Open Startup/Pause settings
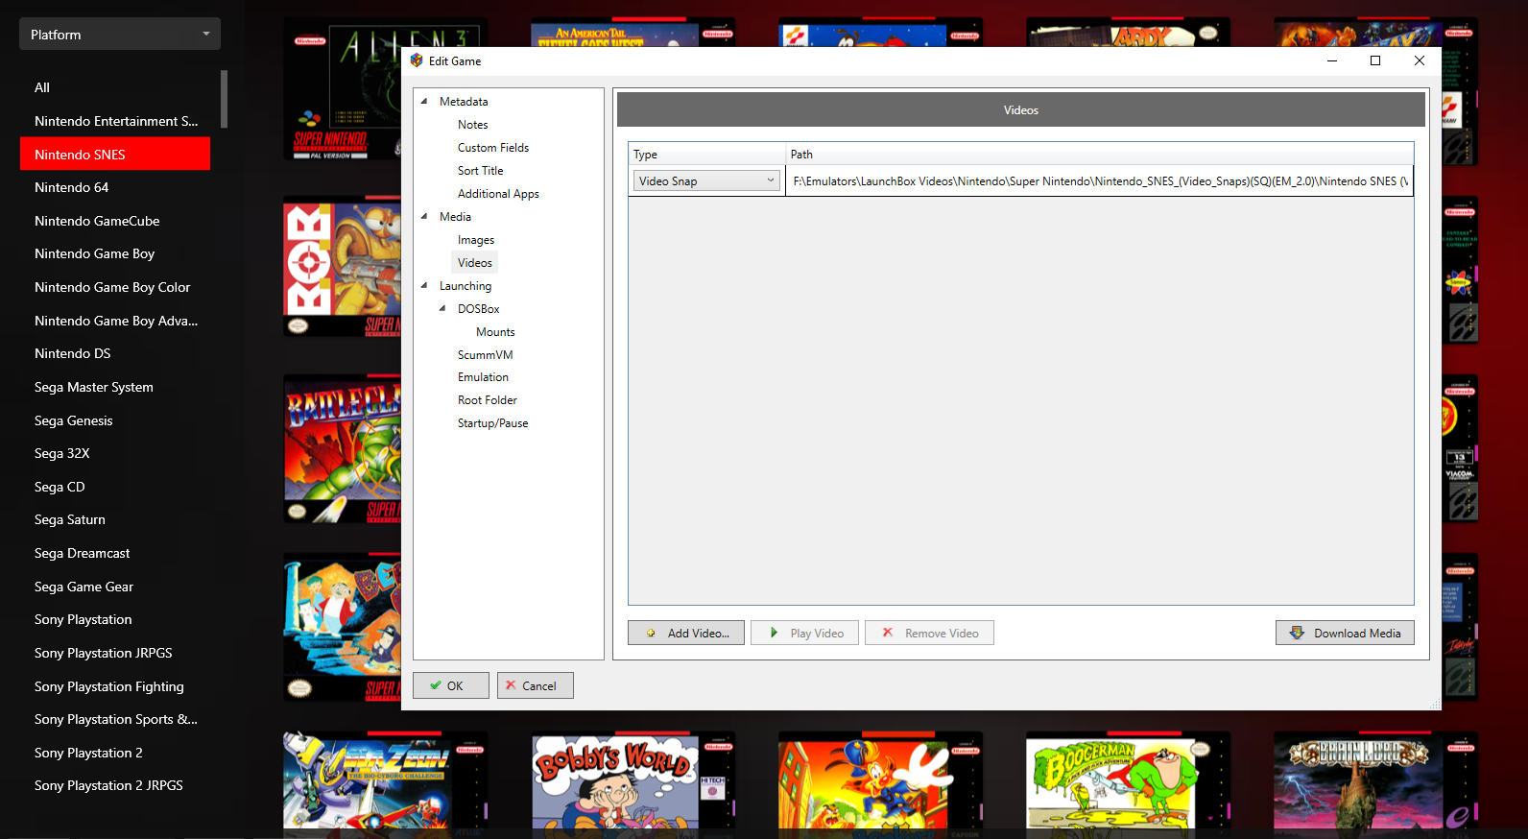The width and height of the screenshot is (1528, 839). pyautogui.click(x=492, y=423)
